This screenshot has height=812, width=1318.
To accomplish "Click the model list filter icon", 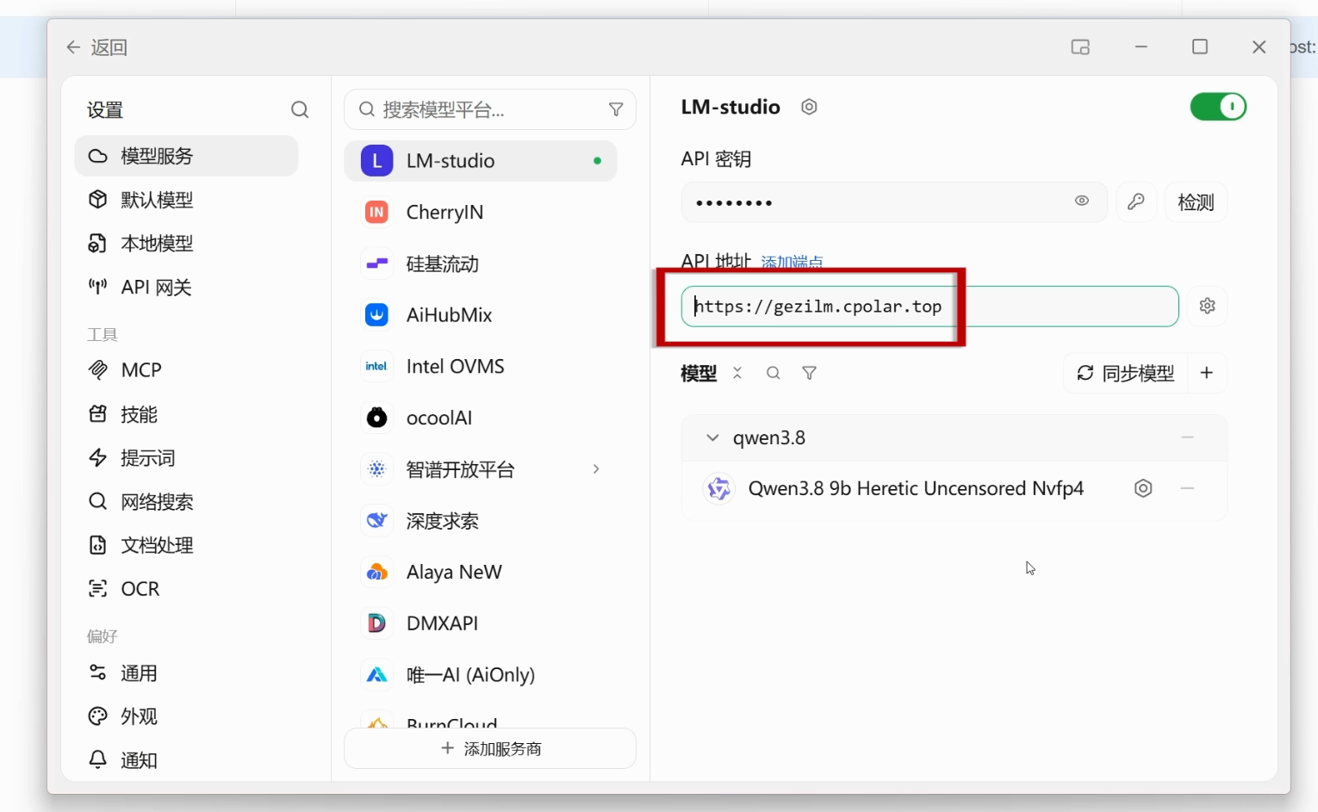I will 810,373.
